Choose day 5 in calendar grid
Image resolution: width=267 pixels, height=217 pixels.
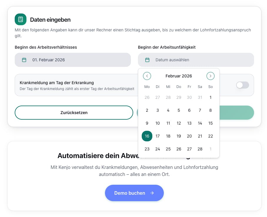pos(179,110)
